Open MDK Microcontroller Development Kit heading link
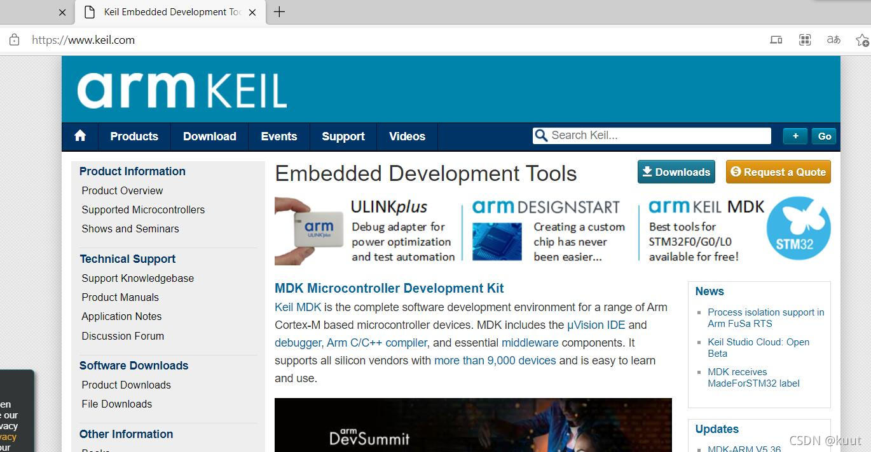Viewport: 871px width, 452px height. click(389, 288)
